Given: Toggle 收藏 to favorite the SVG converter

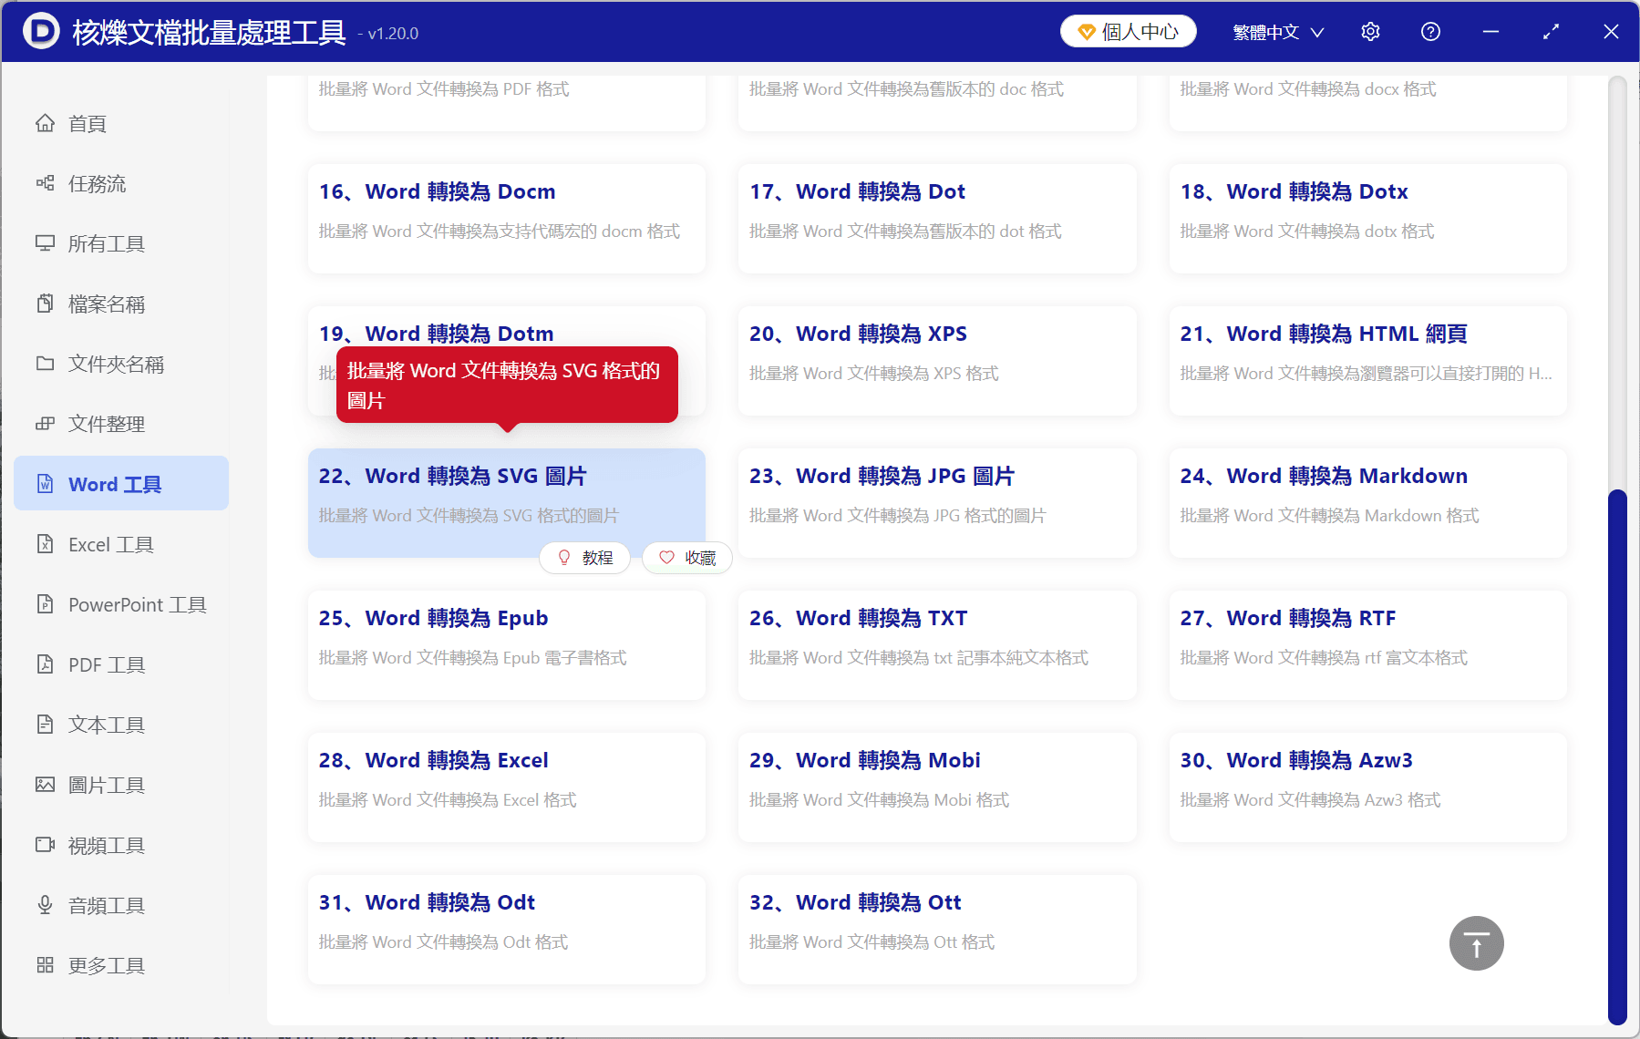Looking at the screenshot, I should click(686, 557).
